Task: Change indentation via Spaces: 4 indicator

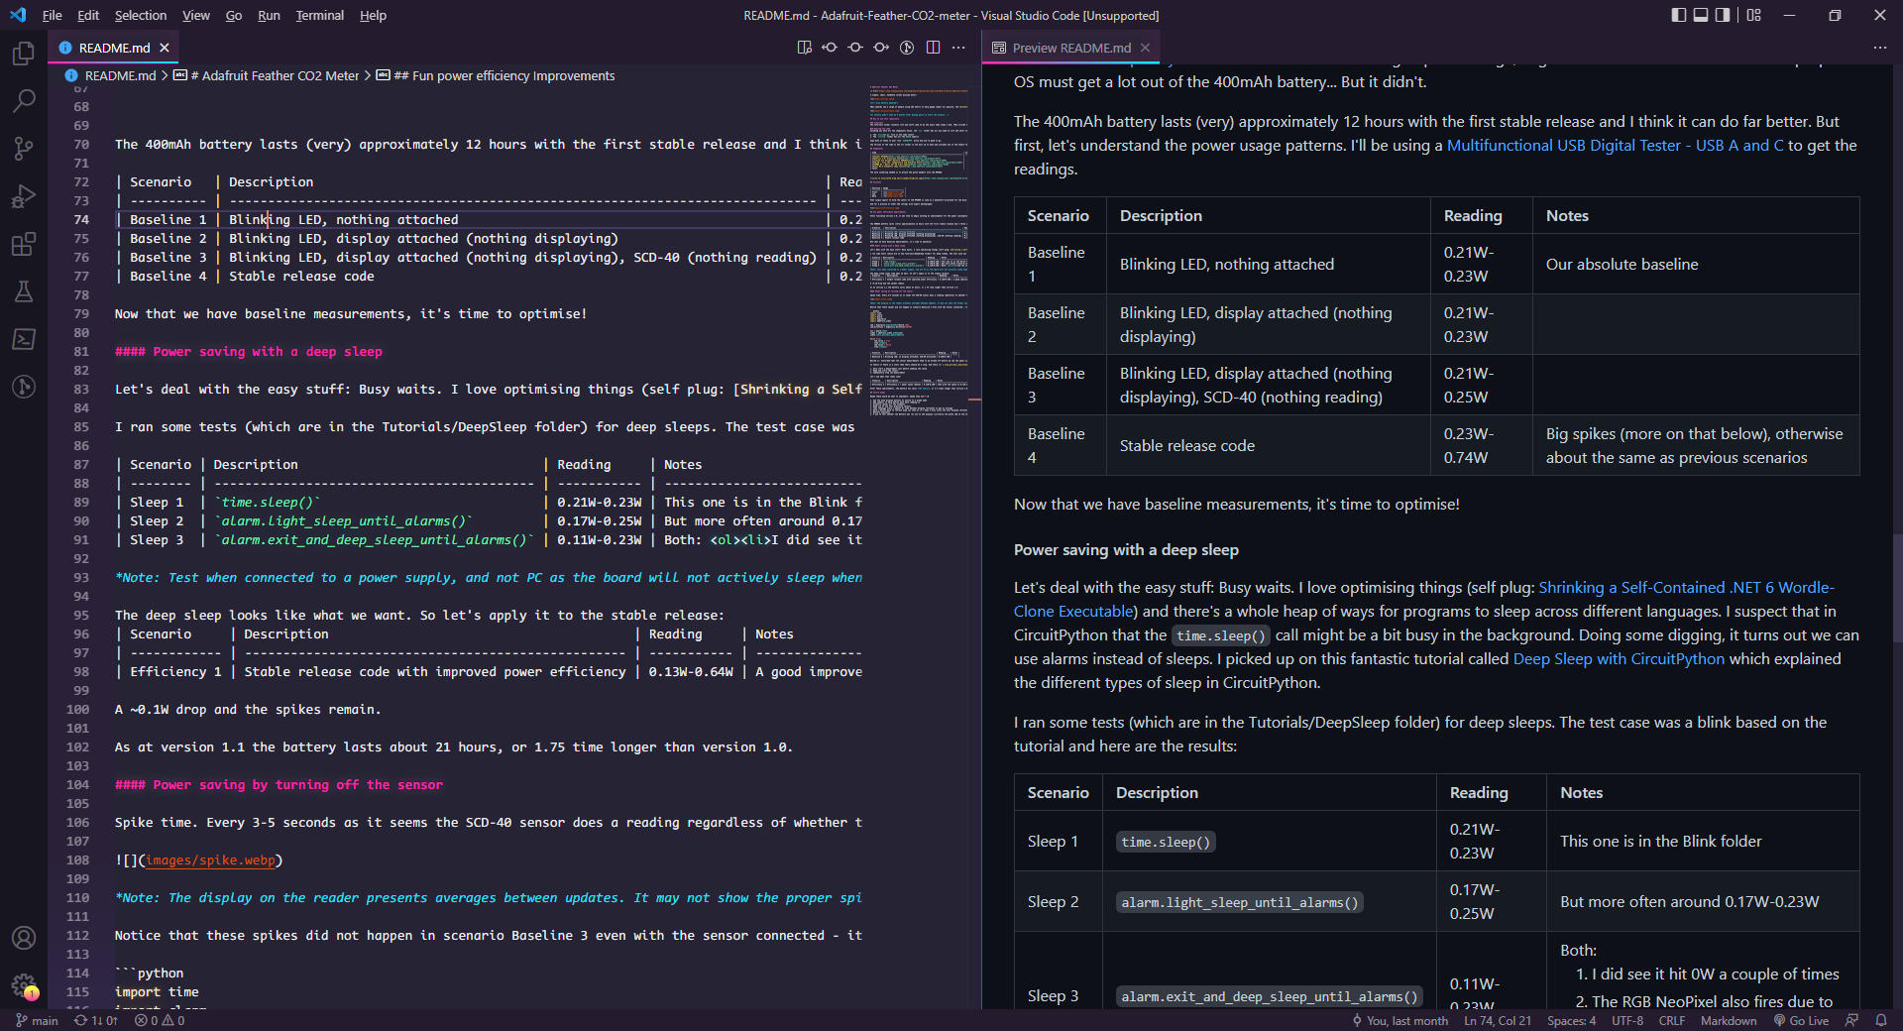Action: (1571, 1021)
